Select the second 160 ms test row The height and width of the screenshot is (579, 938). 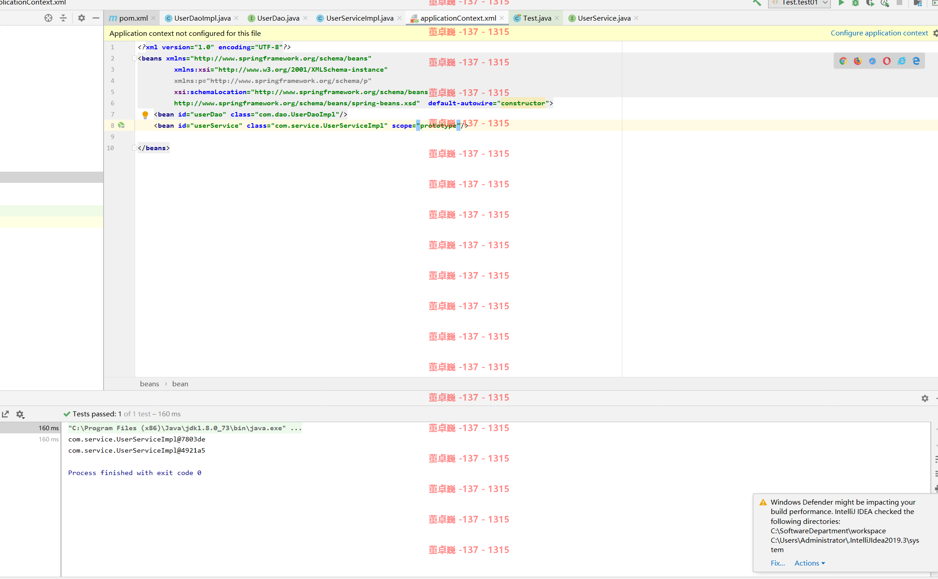[30, 439]
